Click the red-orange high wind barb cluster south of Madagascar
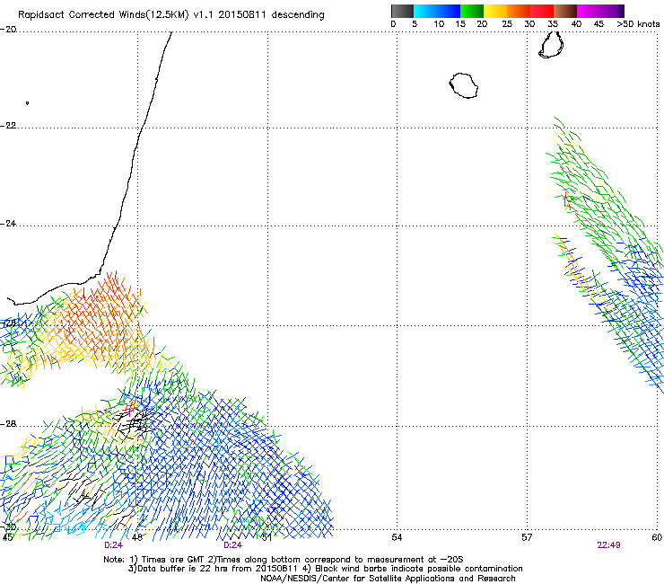The image size is (664, 584). [98, 318]
